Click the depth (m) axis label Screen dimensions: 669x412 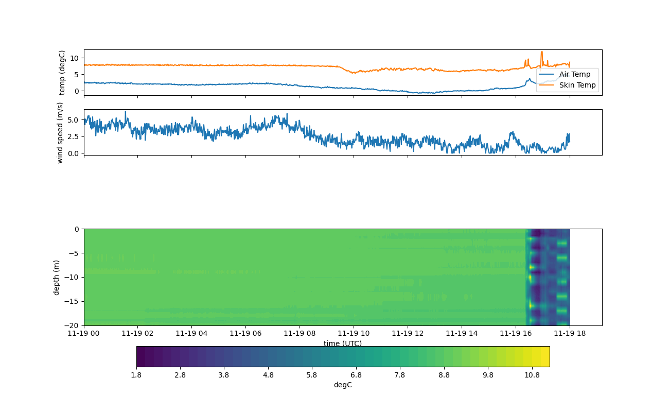57,277
